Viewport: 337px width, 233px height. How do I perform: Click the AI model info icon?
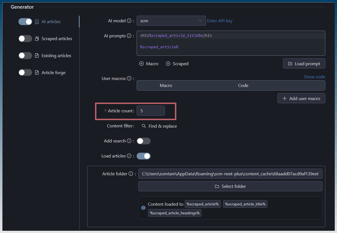tap(129, 21)
